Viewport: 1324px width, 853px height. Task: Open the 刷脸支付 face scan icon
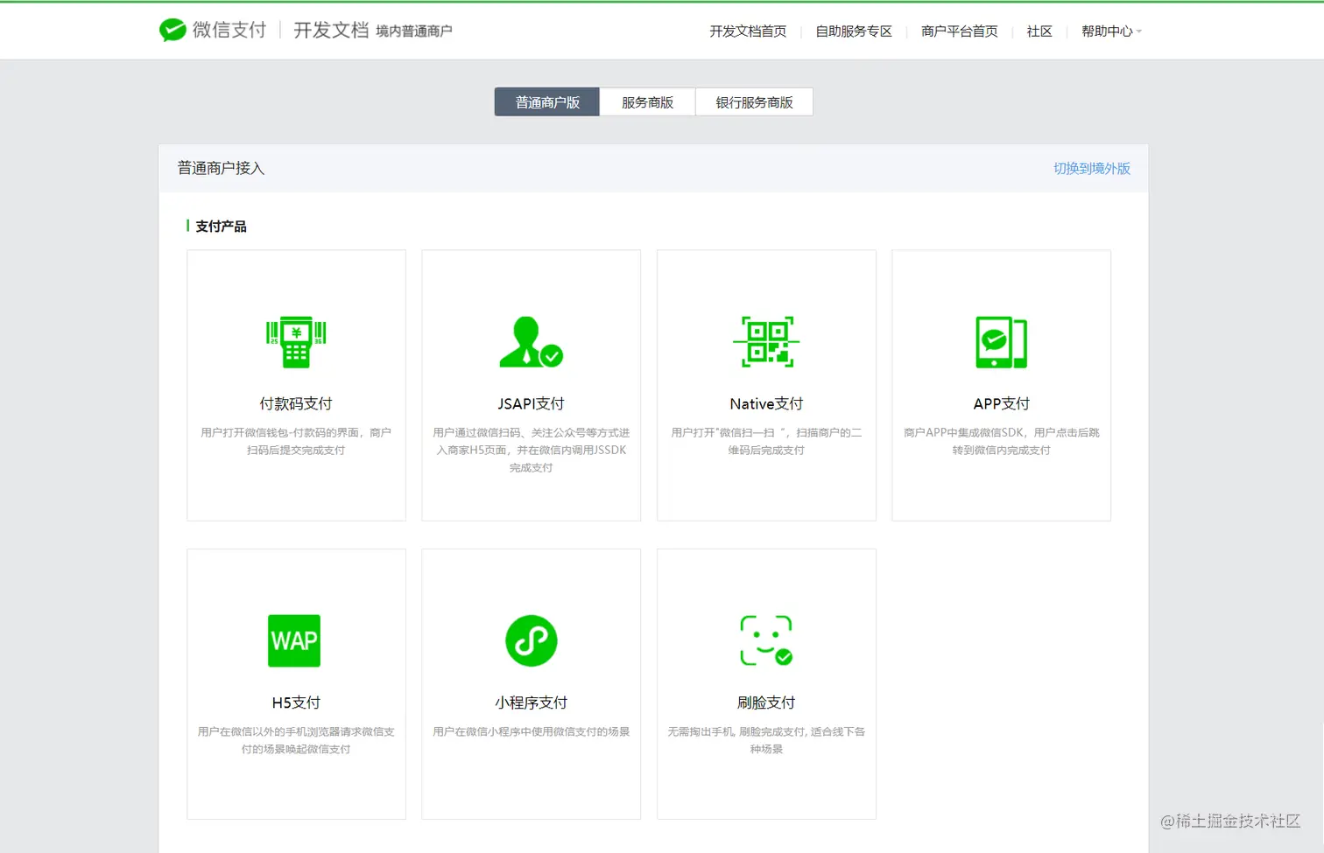(766, 641)
